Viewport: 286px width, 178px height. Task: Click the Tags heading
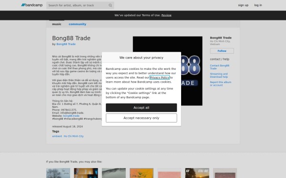[x=56, y=131]
